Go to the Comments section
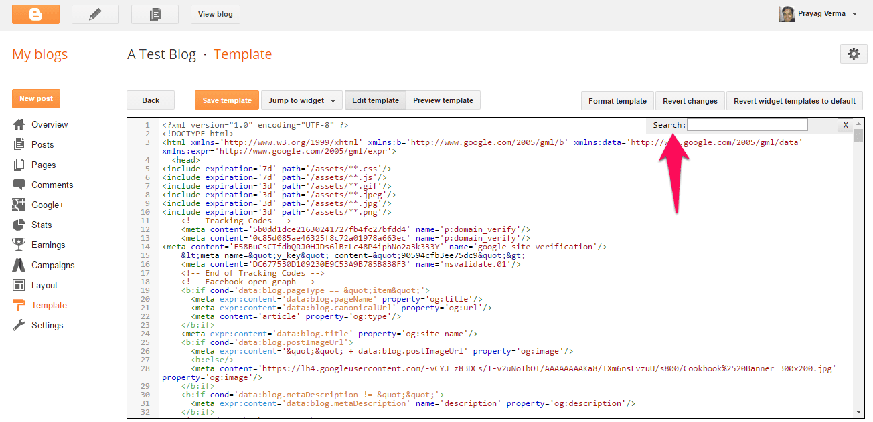Screen dimensions: 873x422 pos(52,185)
